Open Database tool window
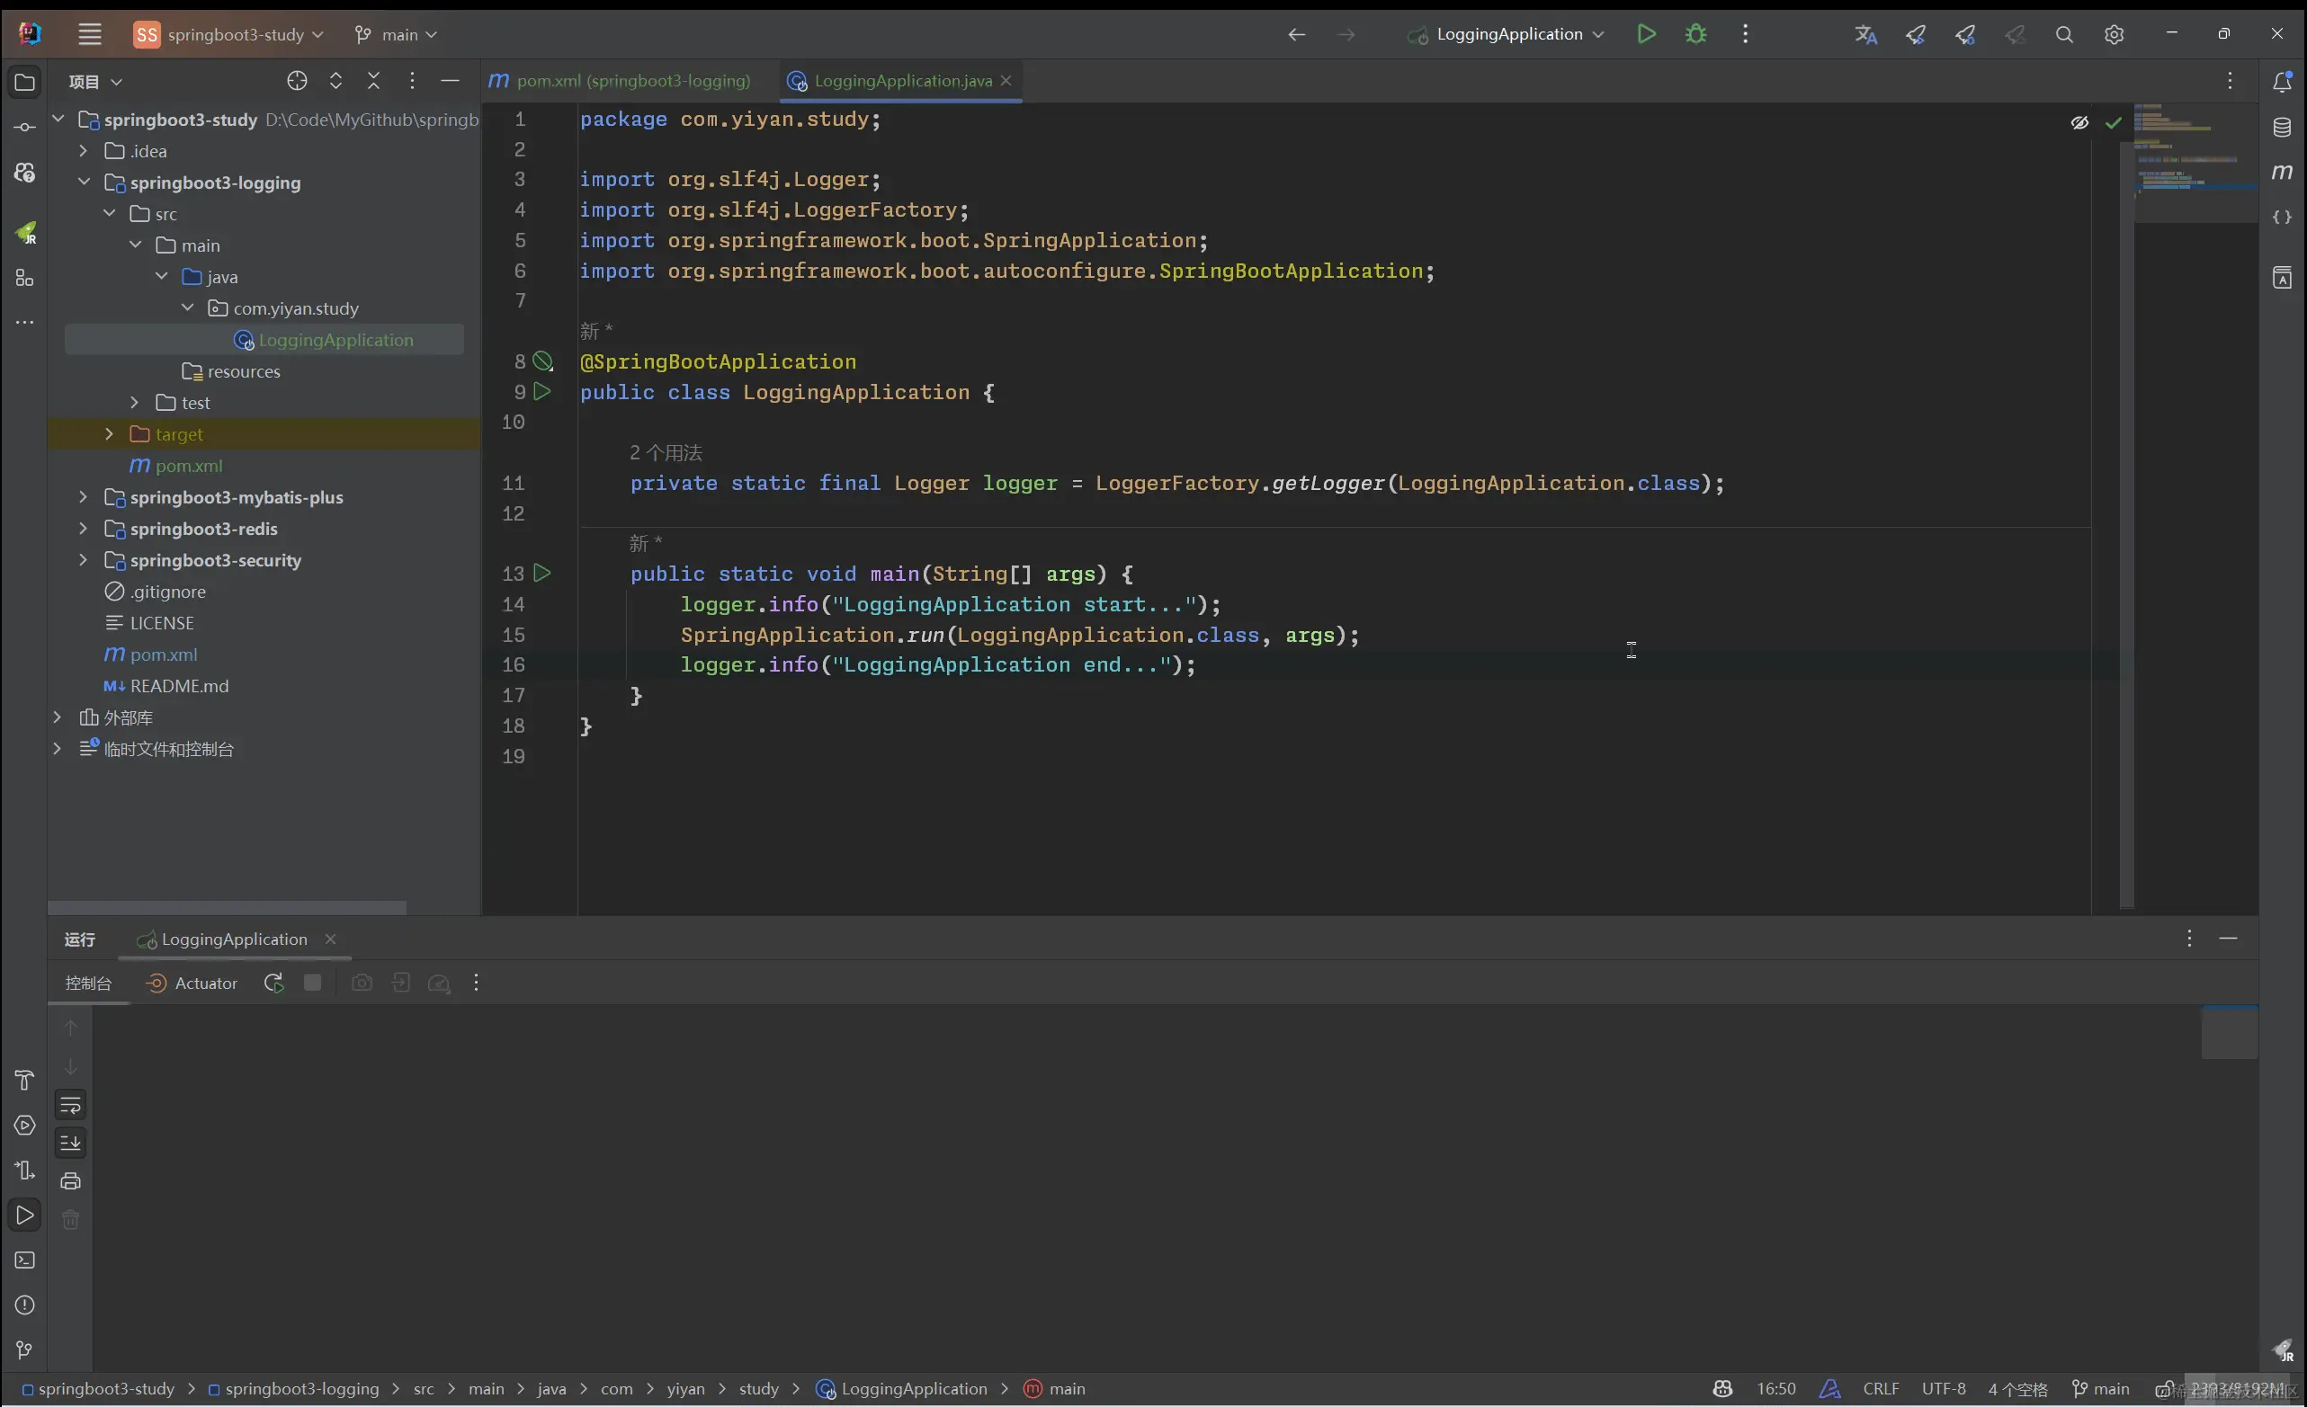This screenshot has height=1407, width=2307. click(x=2282, y=128)
